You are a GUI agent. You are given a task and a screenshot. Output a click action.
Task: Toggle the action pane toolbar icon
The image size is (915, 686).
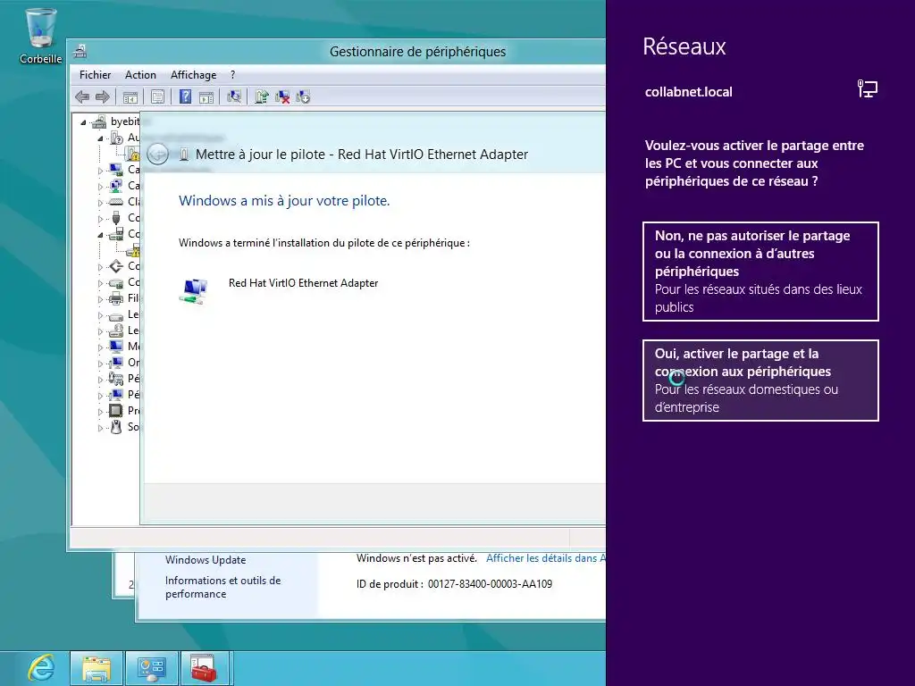206,96
